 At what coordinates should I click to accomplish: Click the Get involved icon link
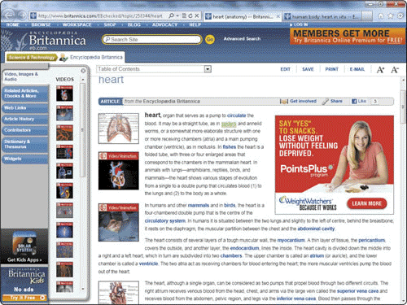point(298,101)
